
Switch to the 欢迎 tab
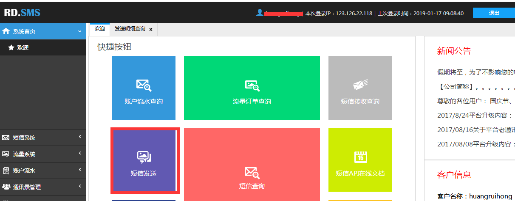100,29
